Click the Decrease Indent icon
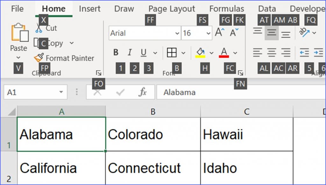This screenshot has width=326, height=185. pos(304,52)
